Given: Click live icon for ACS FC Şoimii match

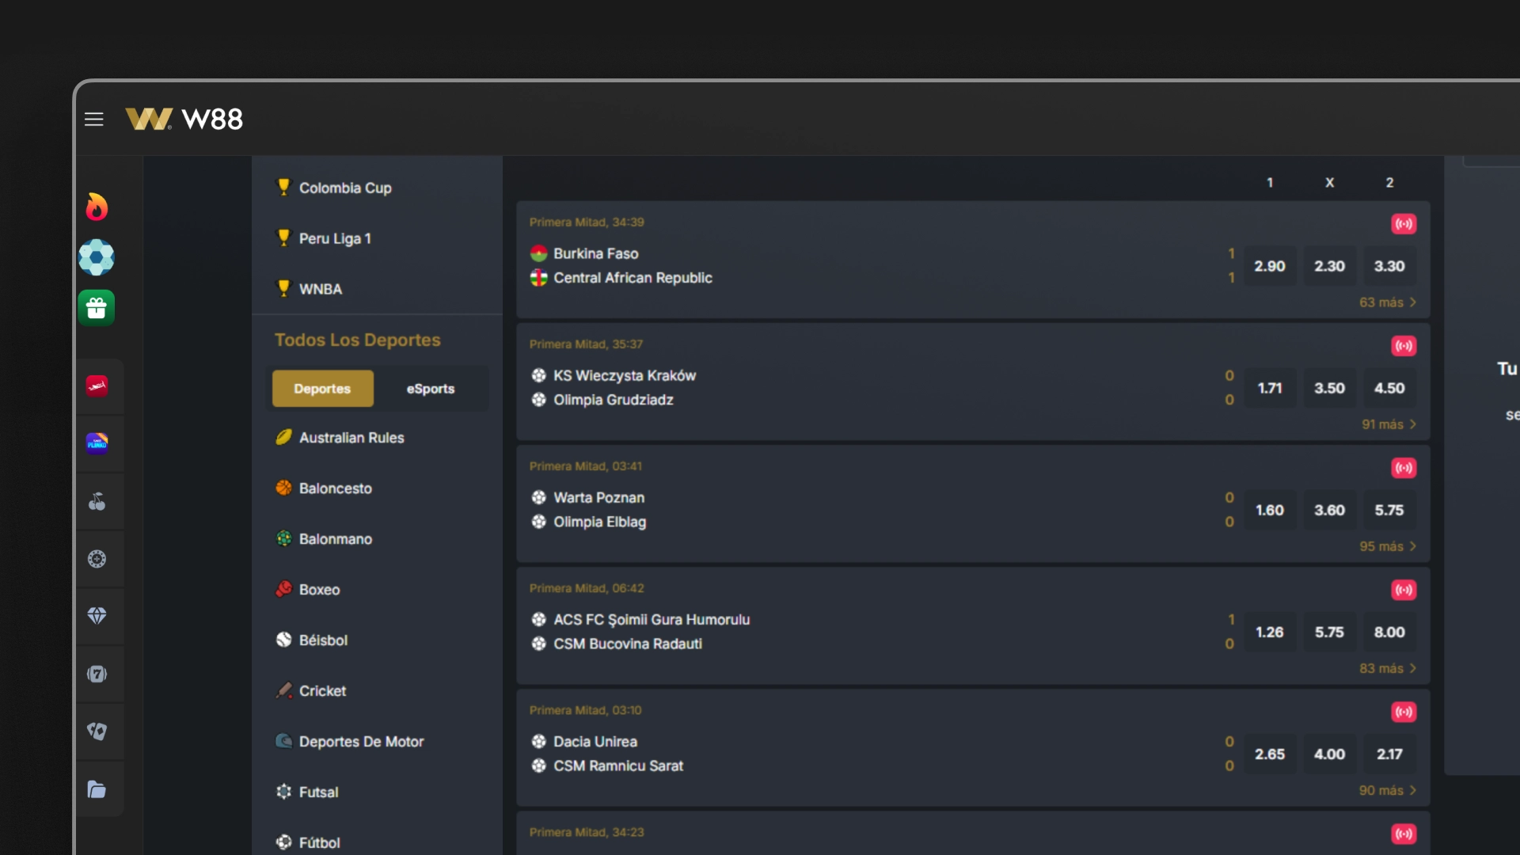Looking at the screenshot, I should click(x=1404, y=590).
